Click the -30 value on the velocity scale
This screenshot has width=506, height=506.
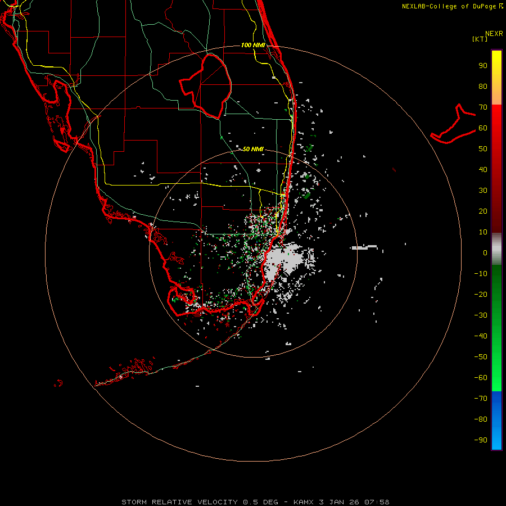tap(481, 315)
